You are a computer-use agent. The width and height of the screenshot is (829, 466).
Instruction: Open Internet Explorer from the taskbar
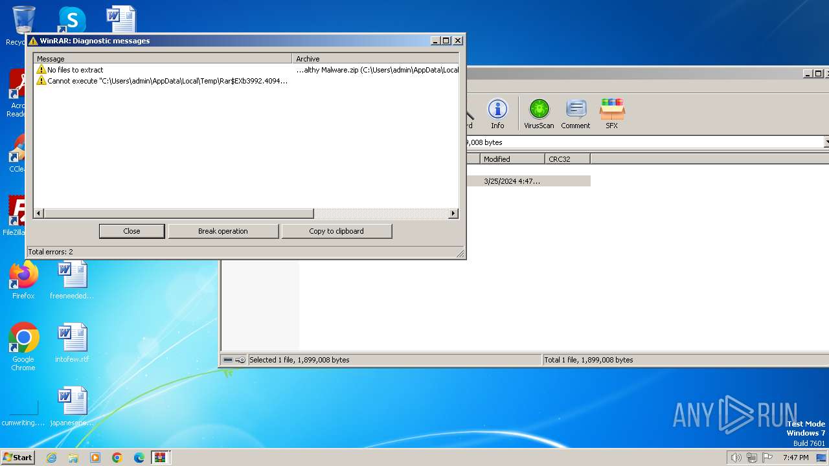(x=51, y=458)
